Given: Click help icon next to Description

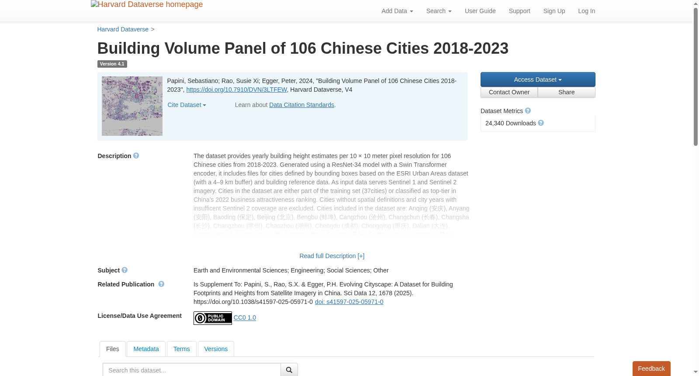Looking at the screenshot, I should click(x=136, y=155).
